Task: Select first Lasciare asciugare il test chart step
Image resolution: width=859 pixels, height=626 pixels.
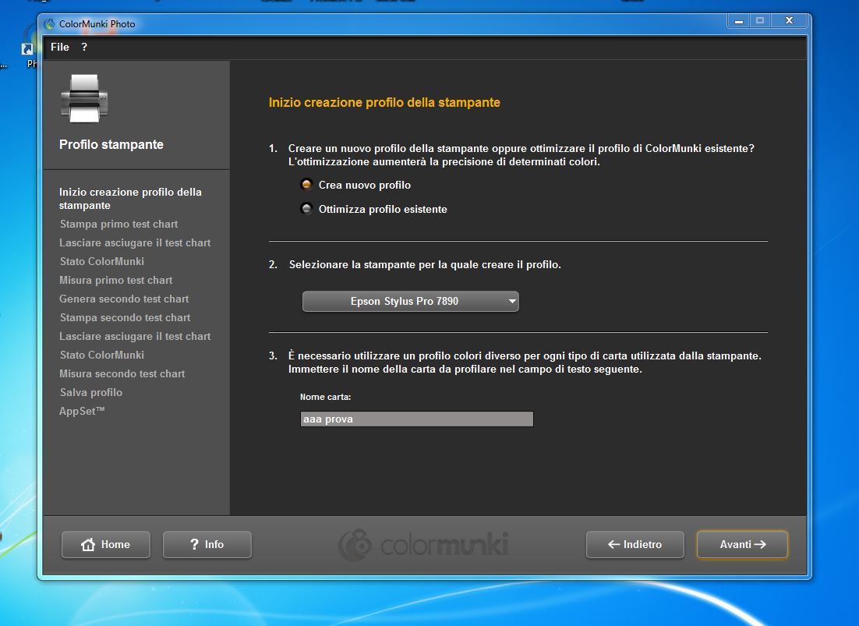Action: click(x=135, y=242)
